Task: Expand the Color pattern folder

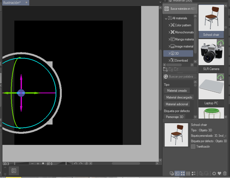Action: [x=169, y=25]
